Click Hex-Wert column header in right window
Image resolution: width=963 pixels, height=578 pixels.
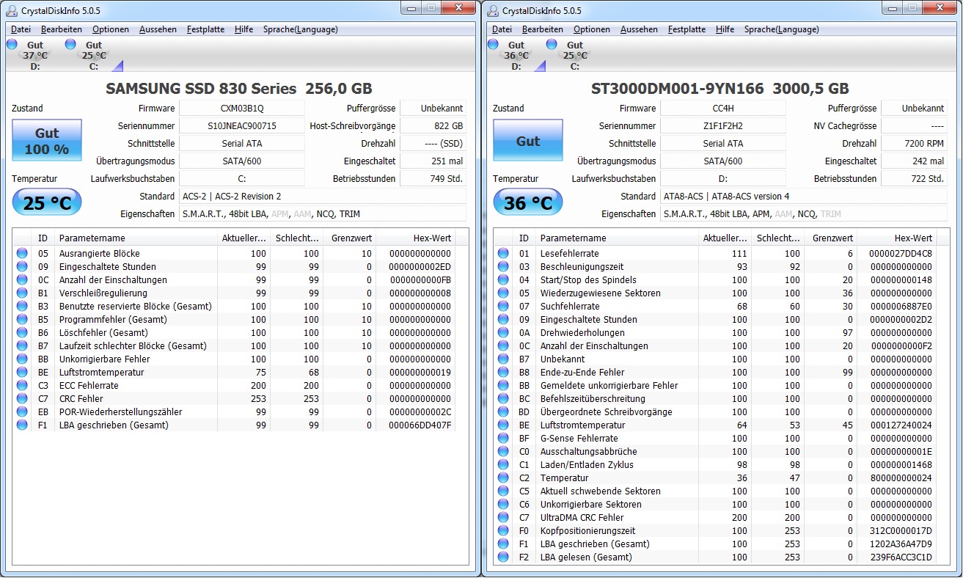pyautogui.click(x=896, y=238)
